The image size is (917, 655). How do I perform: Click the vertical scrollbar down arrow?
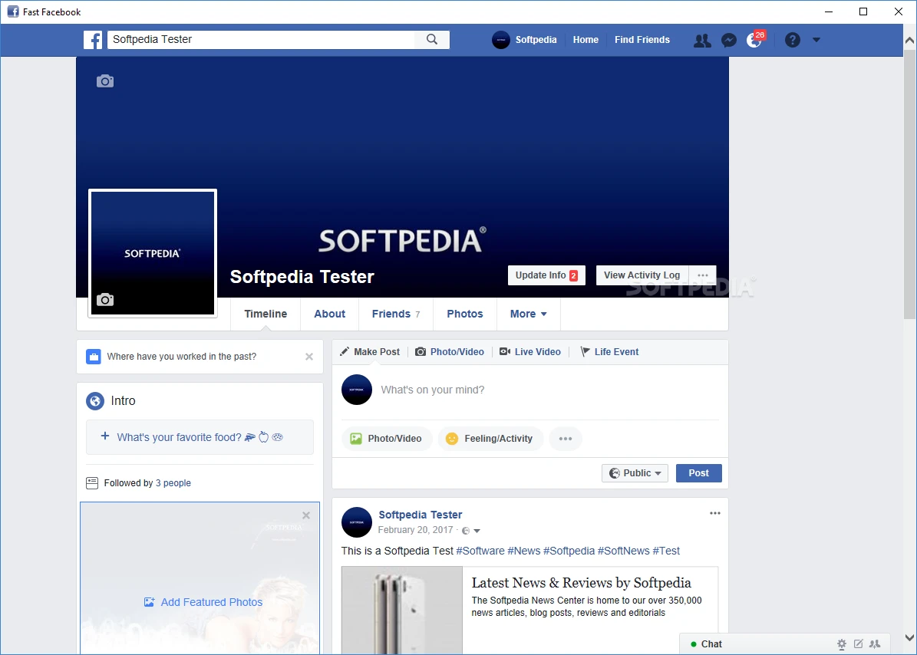(909, 637)
